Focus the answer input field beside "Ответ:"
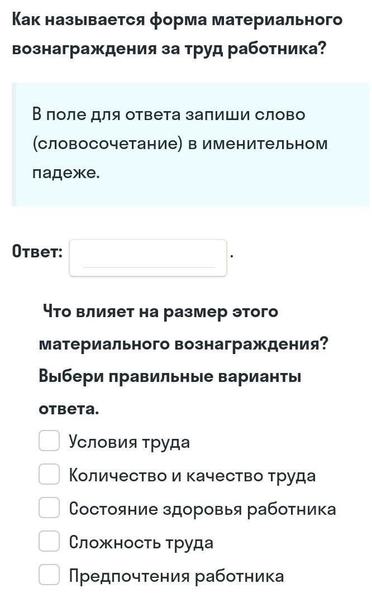372x593 pixels. (148, 257)
